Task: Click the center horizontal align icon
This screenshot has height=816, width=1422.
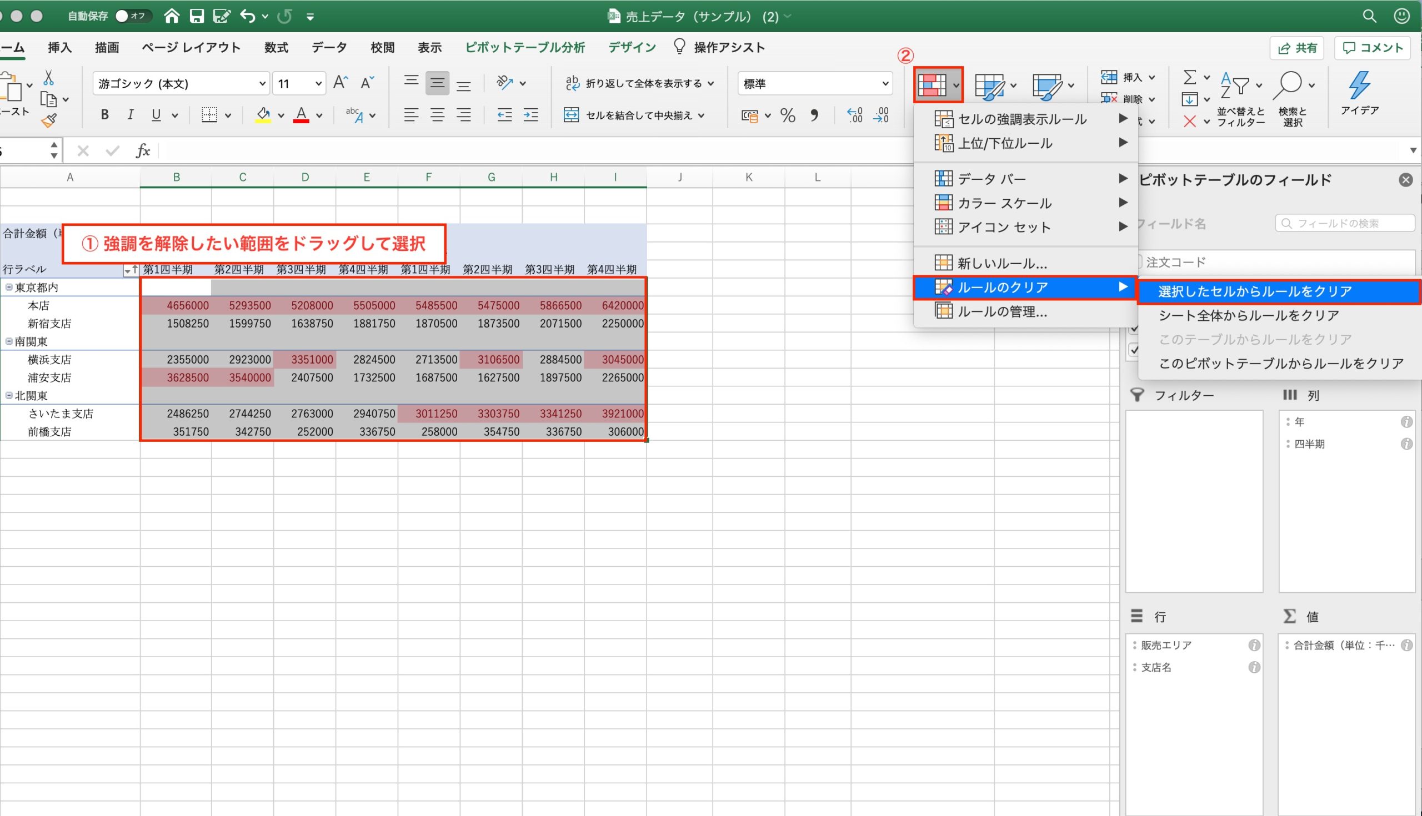Action: click(x=437, y=115)
